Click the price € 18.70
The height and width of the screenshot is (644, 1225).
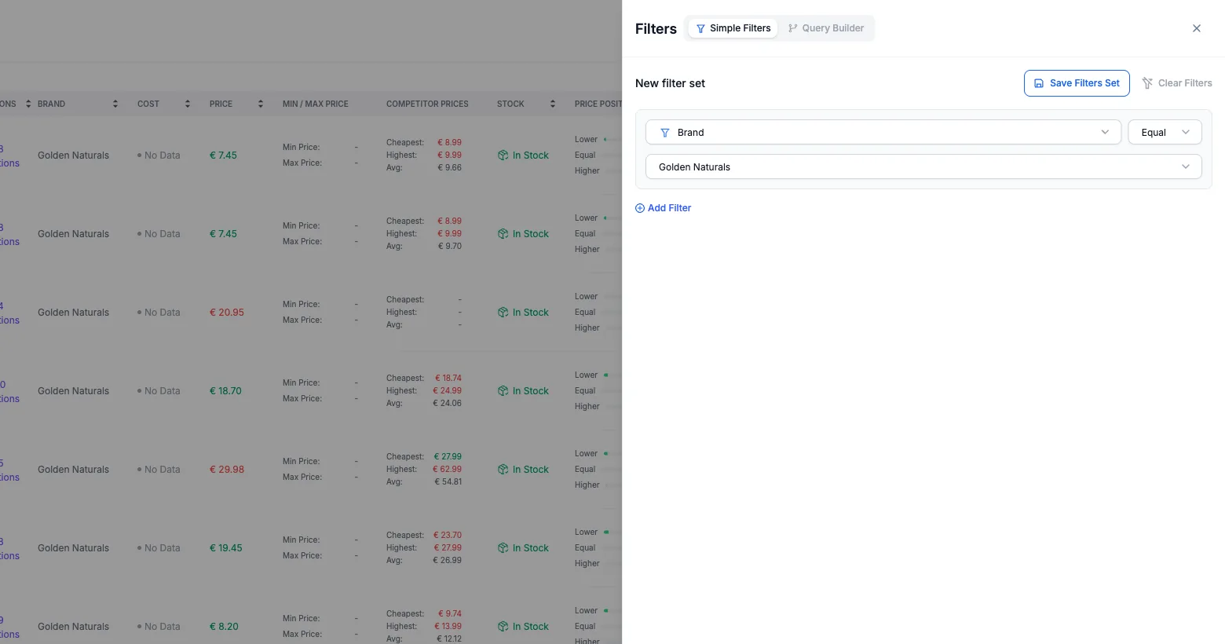[225, 391]
